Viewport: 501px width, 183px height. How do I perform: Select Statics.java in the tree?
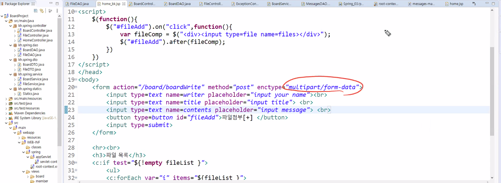[x=31, y=94]
